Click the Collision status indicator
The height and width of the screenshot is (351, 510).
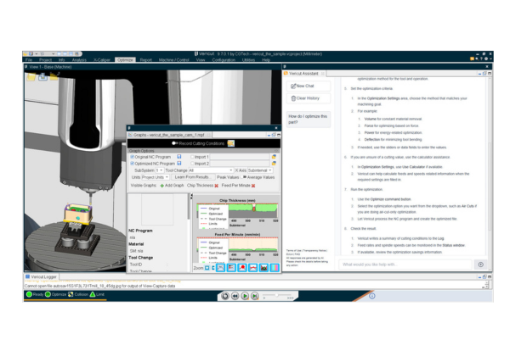pyautogui.click(x=78, y=294)
